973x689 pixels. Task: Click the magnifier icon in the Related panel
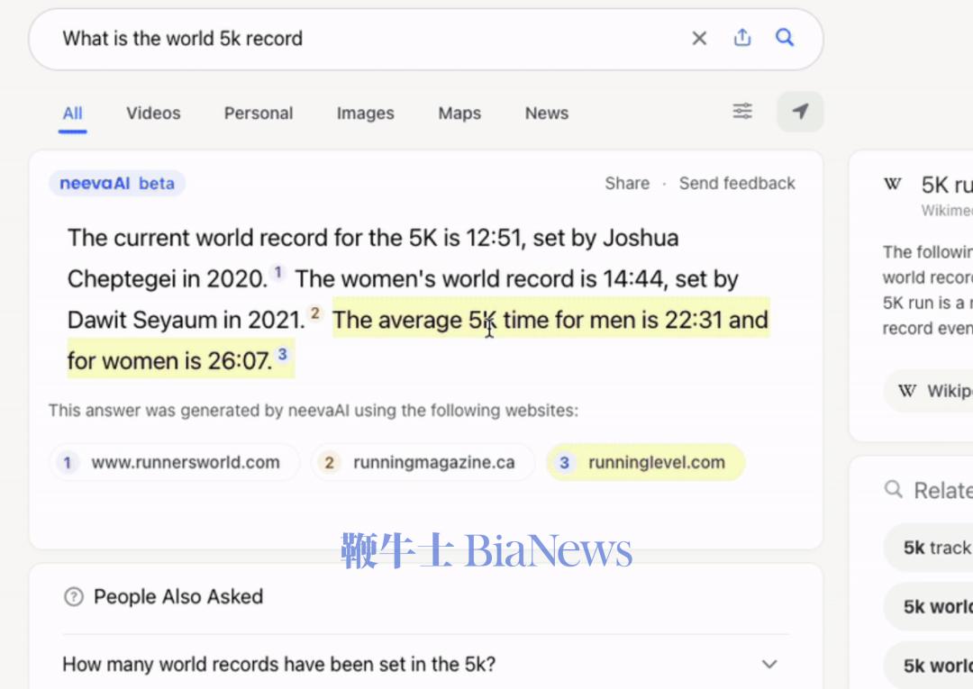893,489
